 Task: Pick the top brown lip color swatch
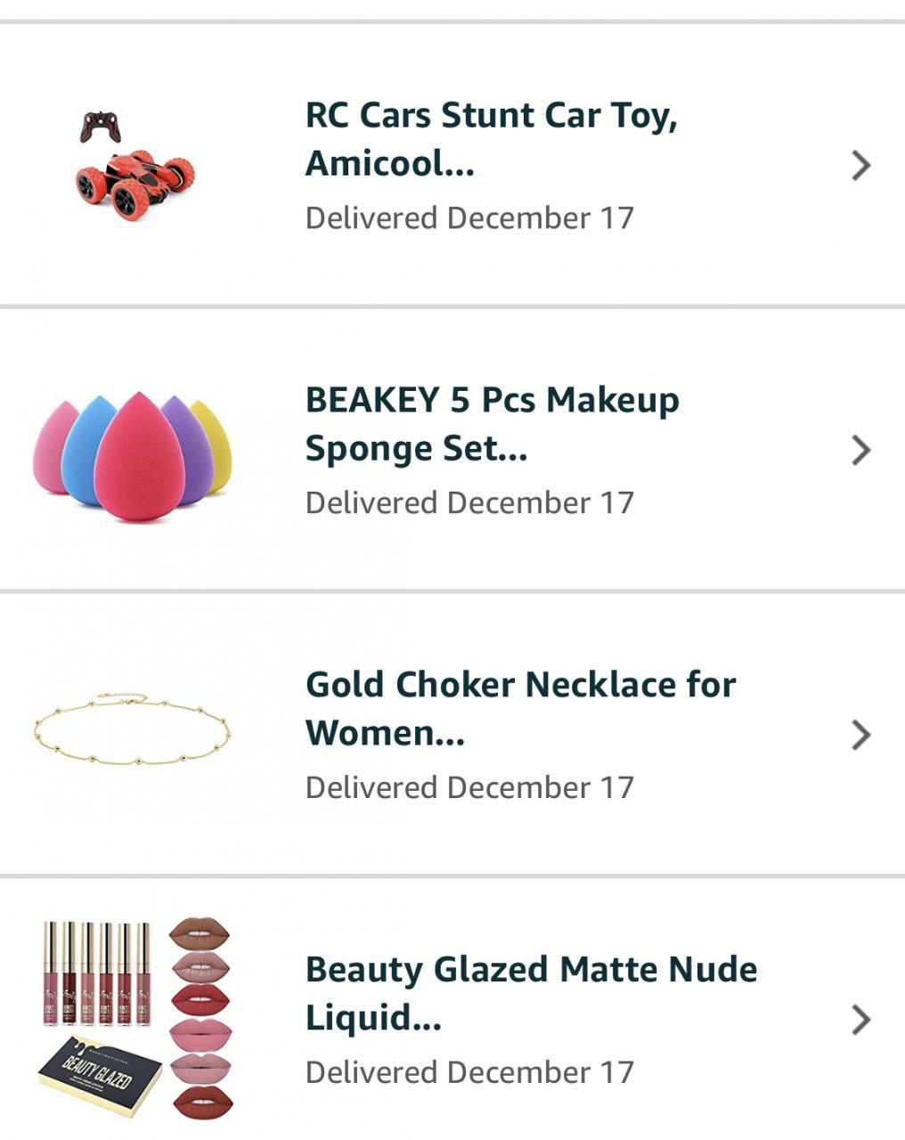(x=200, y=934)
